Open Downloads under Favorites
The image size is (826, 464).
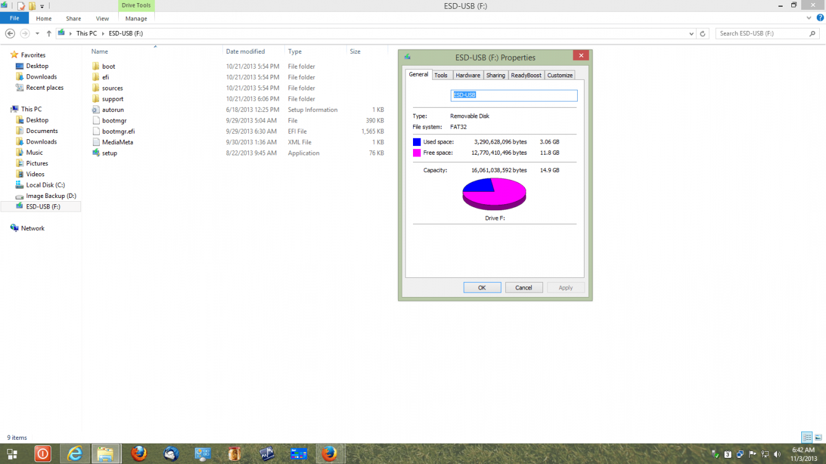pos(41,77)
